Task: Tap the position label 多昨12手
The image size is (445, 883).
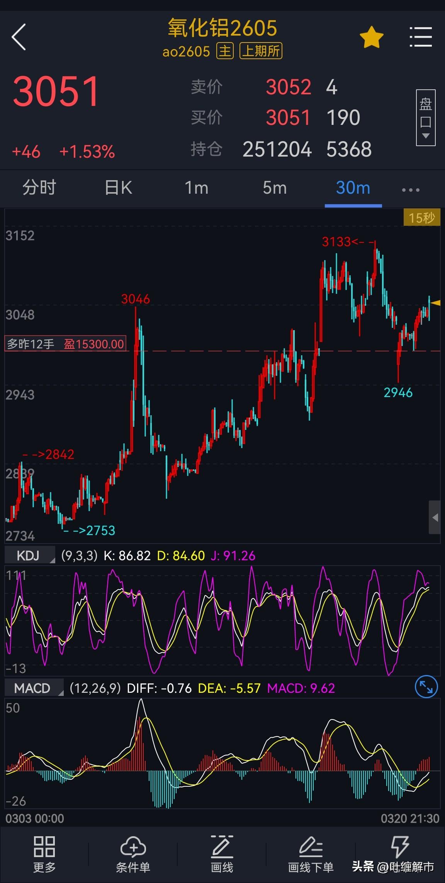Action: pyautogui.click(x=31, y=344)
